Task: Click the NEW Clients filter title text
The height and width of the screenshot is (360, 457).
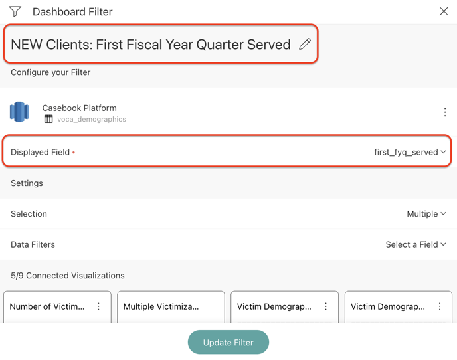Action: pyautogui.click(x=151, y=45)
